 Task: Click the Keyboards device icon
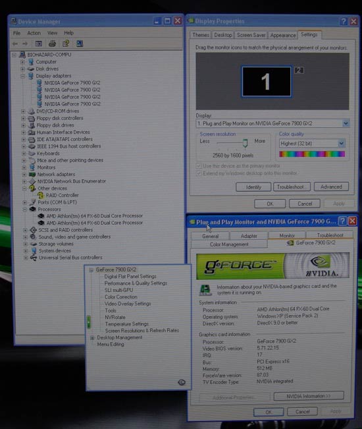(x=32, y=153)
